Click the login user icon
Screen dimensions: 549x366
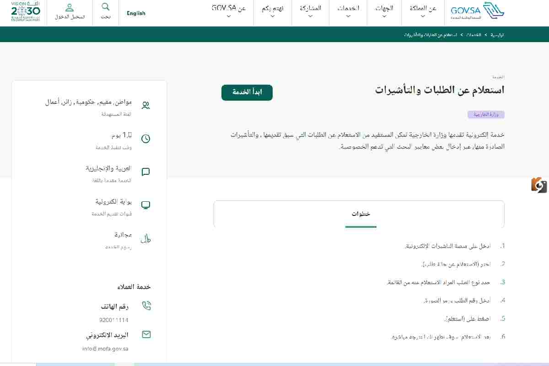pyautogui.click(x=70, y=7)
